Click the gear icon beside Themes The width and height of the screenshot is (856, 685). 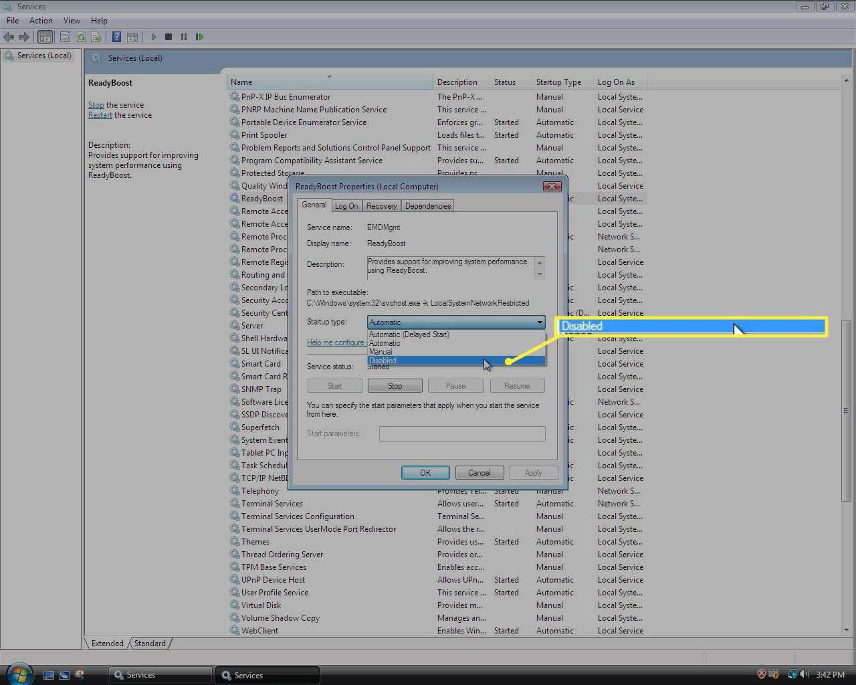point(235,542)
